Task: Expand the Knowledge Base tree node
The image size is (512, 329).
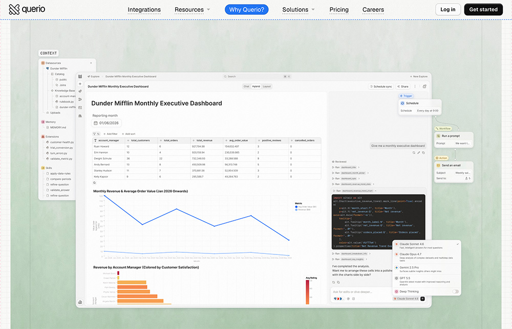Action: 63,90
